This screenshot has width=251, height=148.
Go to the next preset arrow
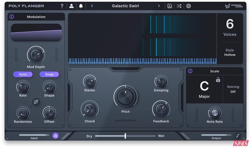tap(159, 6)
